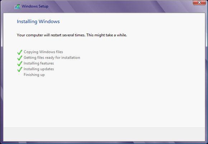Click checkmark next to Copying Windows files

click(20, 52)
